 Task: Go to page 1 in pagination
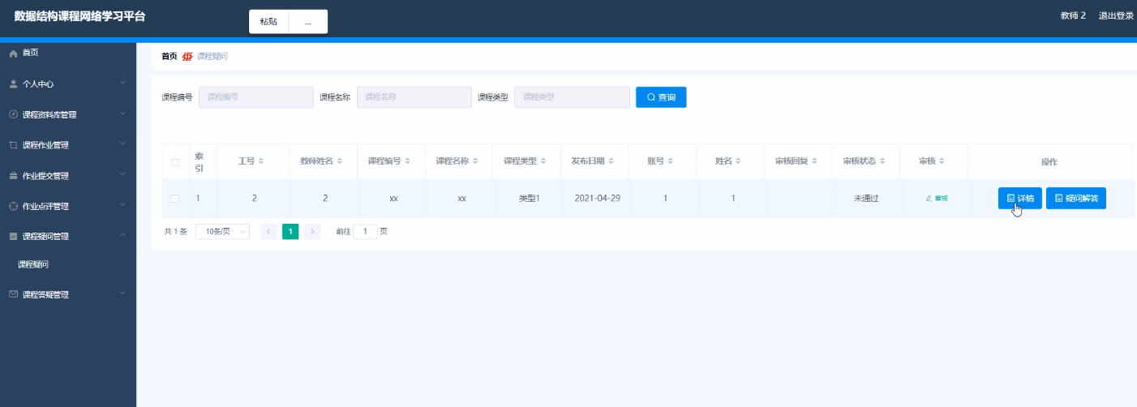(290, 231)
